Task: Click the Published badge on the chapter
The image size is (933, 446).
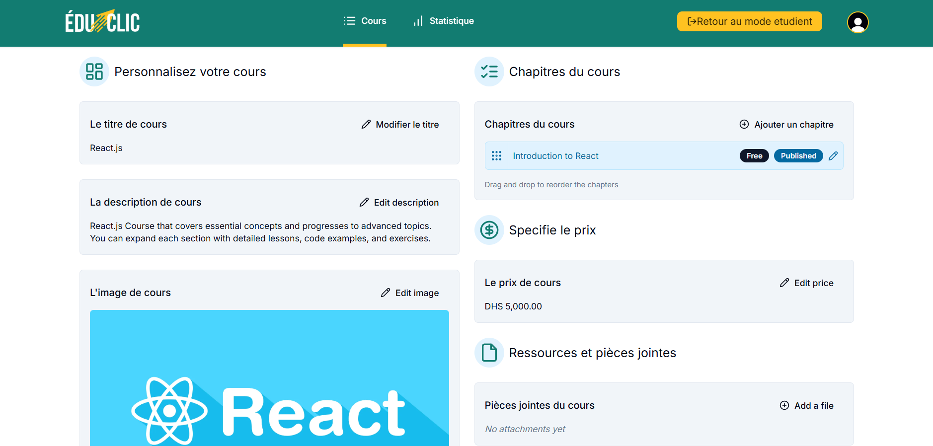Action: coord(798,156)
